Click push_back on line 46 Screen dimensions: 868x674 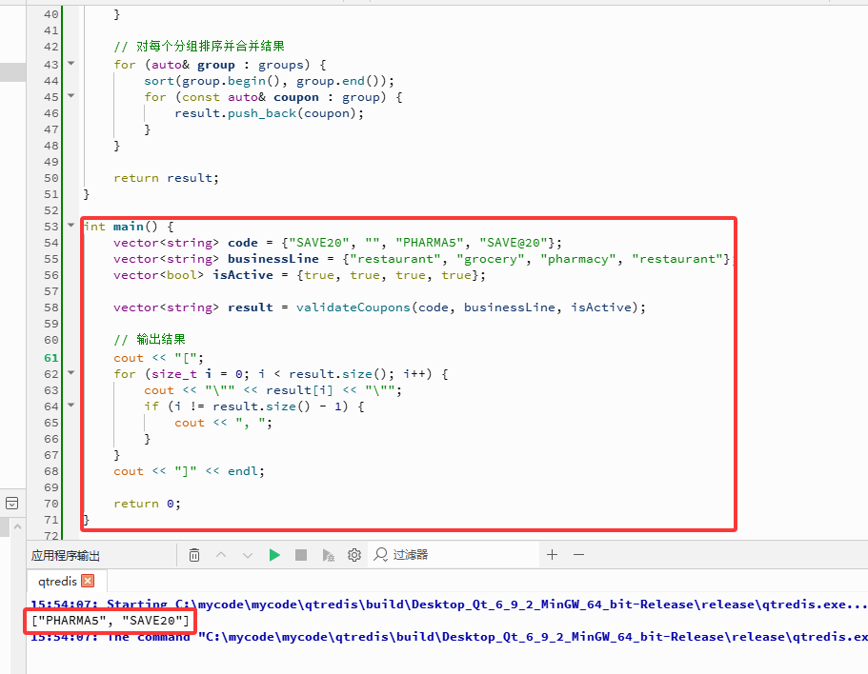[x=262, y=113]
